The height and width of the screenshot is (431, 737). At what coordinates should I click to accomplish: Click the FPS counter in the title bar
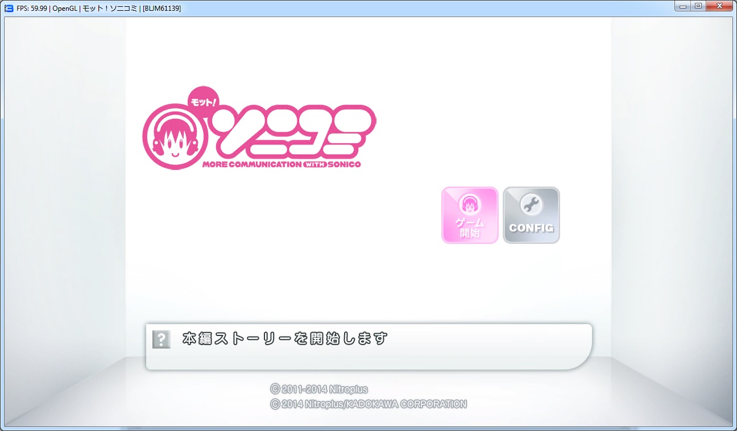coord(31,9)
